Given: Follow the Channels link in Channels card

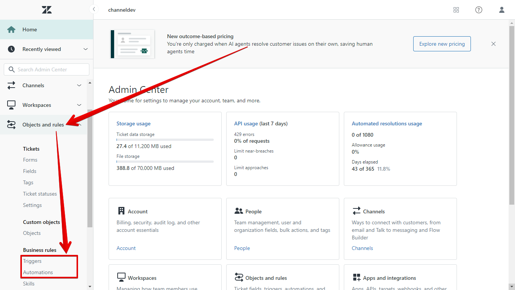Looking at the screenshot, I should pos(362,248).
